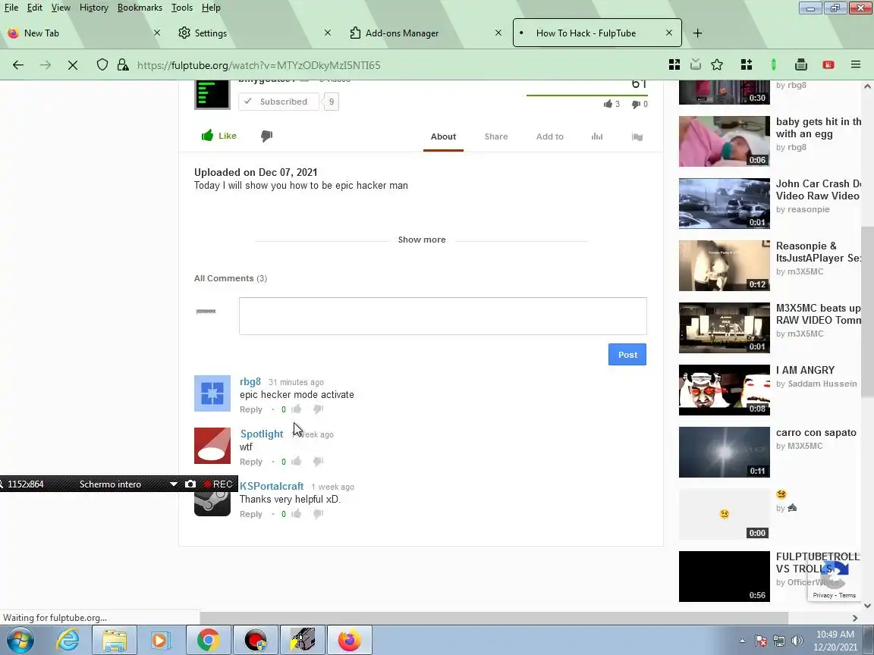Open Windows Start menu orb
Screen dimensions: 874x655
click(20, 640)
